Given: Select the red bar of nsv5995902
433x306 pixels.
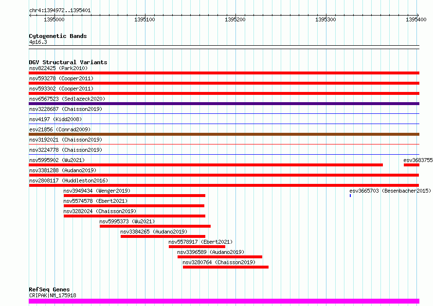Looking at the screenshot, I should 206,165.
